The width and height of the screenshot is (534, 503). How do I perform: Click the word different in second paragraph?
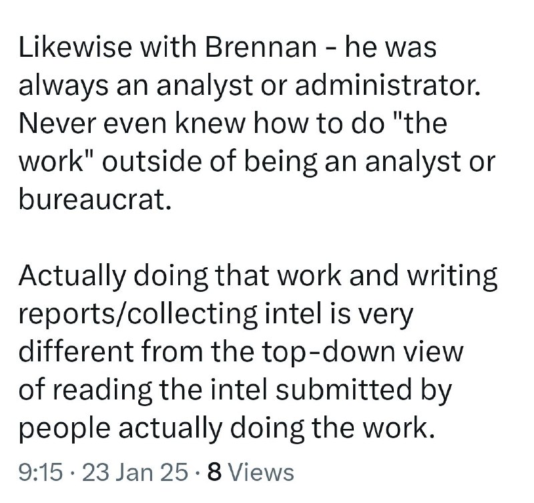[x=76, y=351]
